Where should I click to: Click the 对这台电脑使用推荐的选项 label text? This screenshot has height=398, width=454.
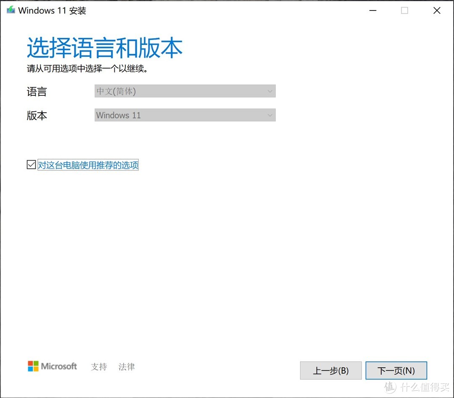88,165
